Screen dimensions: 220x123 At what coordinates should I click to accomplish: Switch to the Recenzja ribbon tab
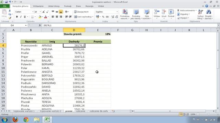(x=89, y=6)
